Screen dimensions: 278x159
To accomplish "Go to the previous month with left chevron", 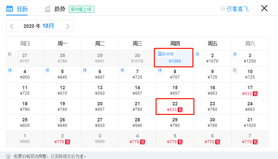I will pos(12,26).
